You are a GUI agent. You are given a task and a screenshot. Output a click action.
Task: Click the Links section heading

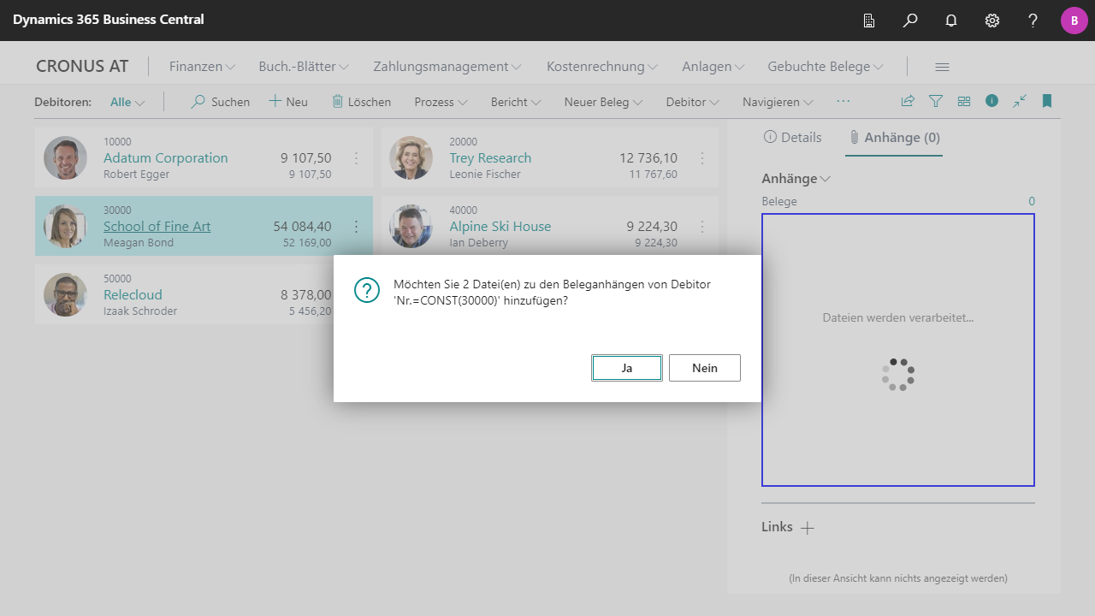[x=777, y=527]
